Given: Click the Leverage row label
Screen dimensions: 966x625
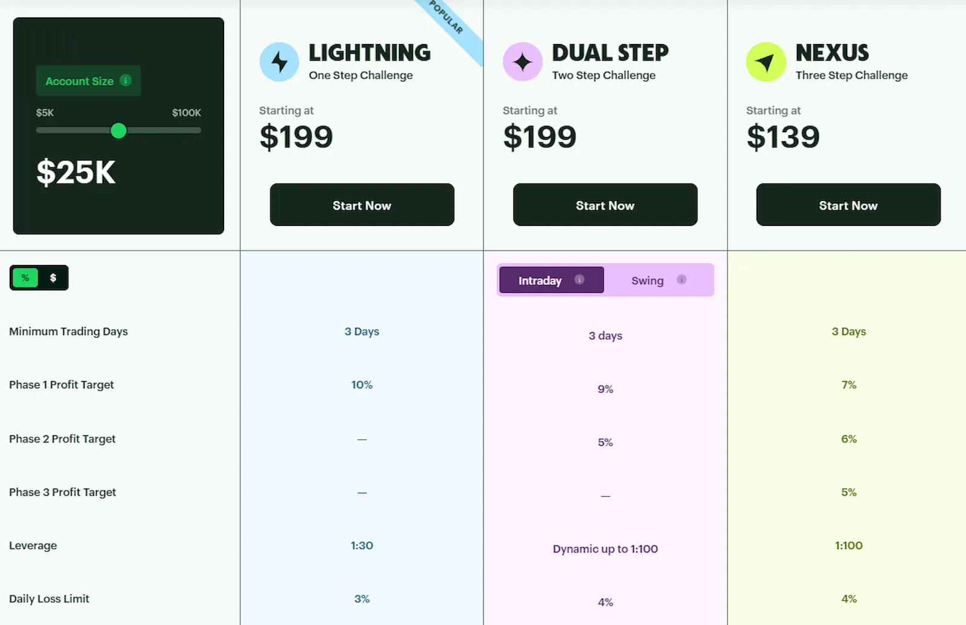Looking at the screenshot, I should click(33, 545).
